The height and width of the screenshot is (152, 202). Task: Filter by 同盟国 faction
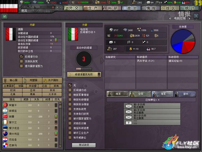click(x=32, y=80)
